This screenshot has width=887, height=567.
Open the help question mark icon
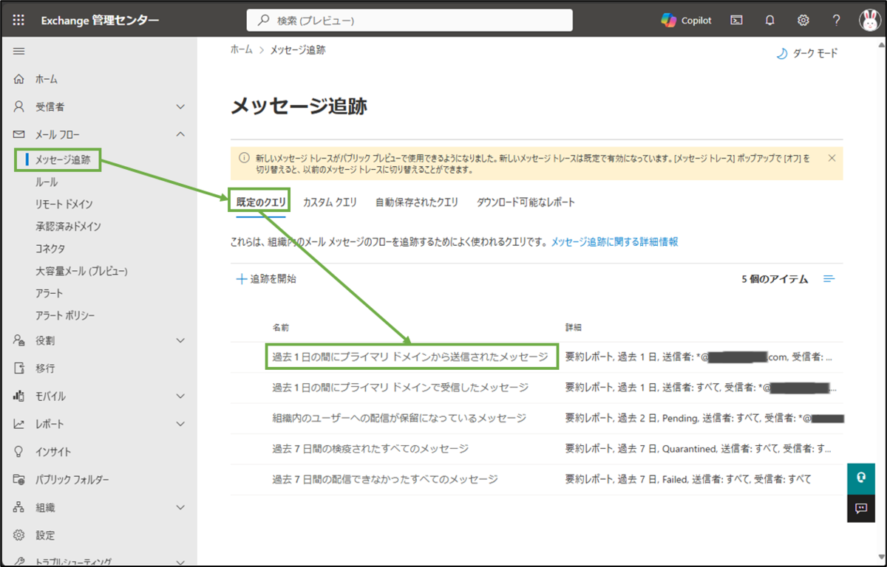click(836, 21)
